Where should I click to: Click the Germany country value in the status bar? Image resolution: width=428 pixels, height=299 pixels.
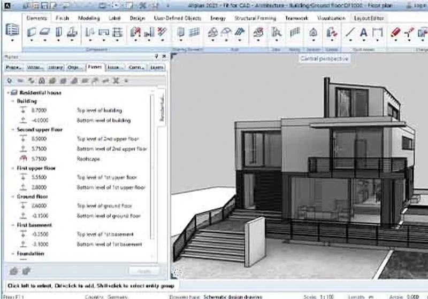pyautogui.click(x=117, y=296)
